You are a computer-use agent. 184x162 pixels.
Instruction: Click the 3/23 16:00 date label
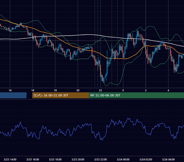point(33,159)
